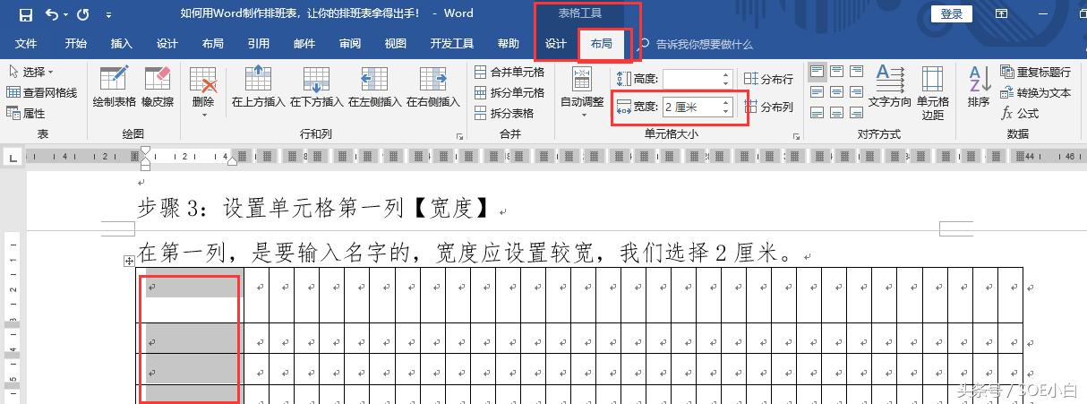Open table 属性 properties
Screen dimensions: 1087x404
tap(26, 113)
